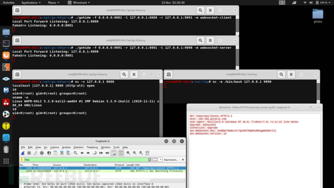Viewport: 334px width, 188px height.
Task: Toggle auto-scroll during live capture
Action: tap(114, 153)
